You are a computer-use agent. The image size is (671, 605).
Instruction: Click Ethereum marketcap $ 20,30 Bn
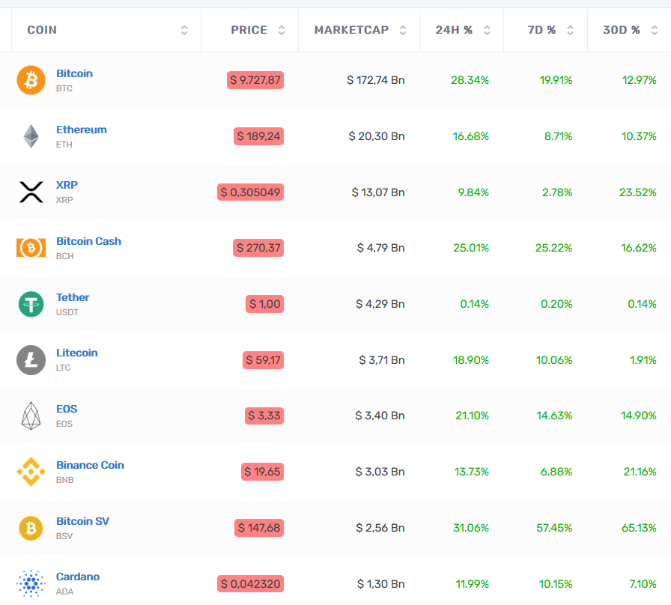click(x=377, y=136)
